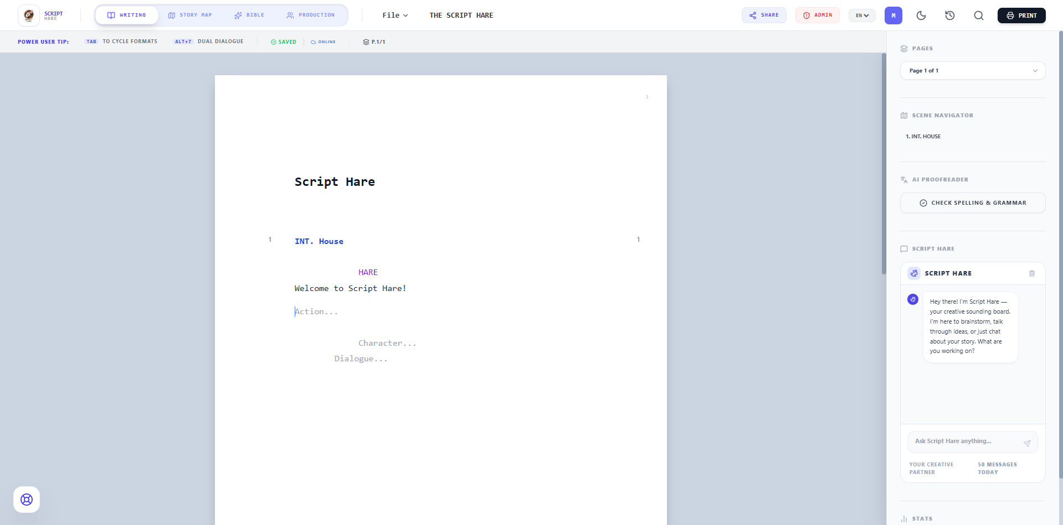
Task: Click the Online status indicator
Action: pyautogui.click(x=323, y=41)
